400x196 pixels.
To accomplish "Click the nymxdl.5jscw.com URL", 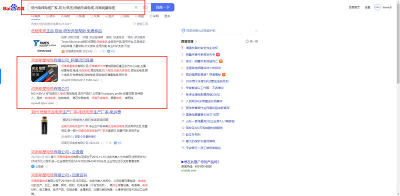I will pos(42,103).
